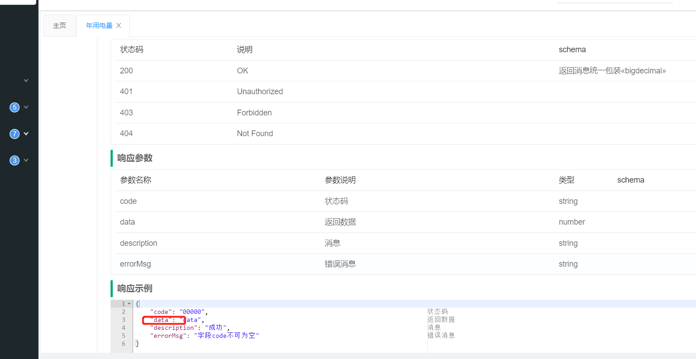Switch to the 主页 tab
Screen dimensions: 696x359
point(59,26)
